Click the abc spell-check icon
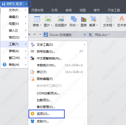The image size is (126, 125). pos(33,51)
